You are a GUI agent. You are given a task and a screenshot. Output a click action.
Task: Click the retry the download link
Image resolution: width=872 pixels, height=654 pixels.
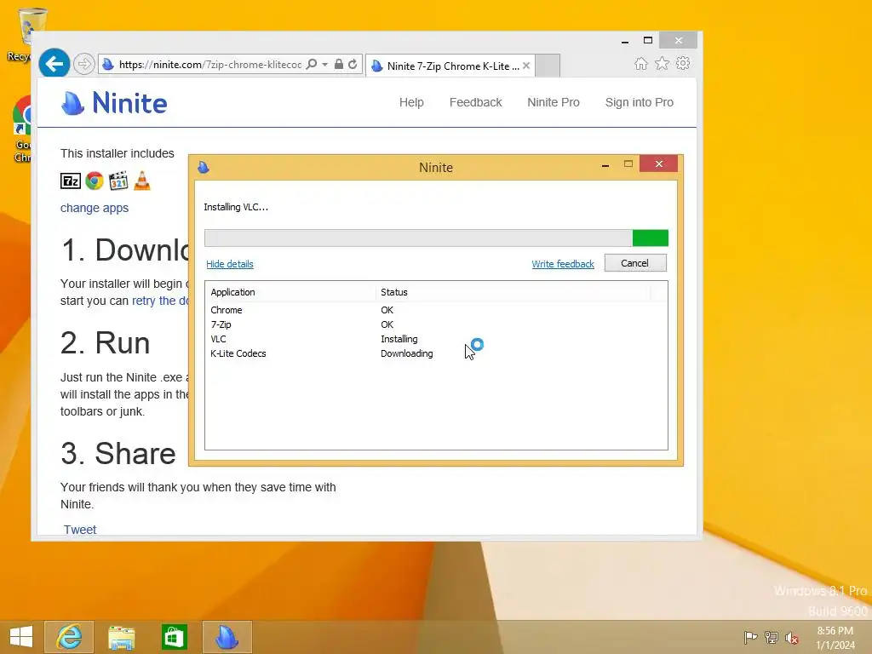tap(161, 301)
